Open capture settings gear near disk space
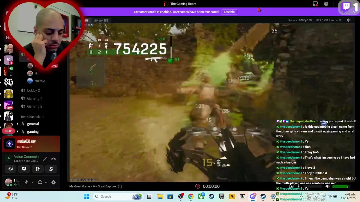Viewport: 360px width, 202px height. point(349,20)
